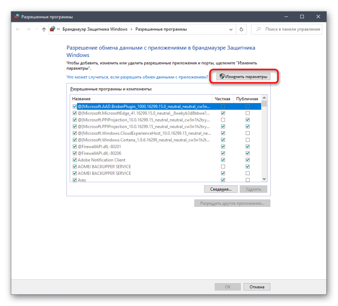Click Разрешенные программы breadcrumb

point(161,29)
